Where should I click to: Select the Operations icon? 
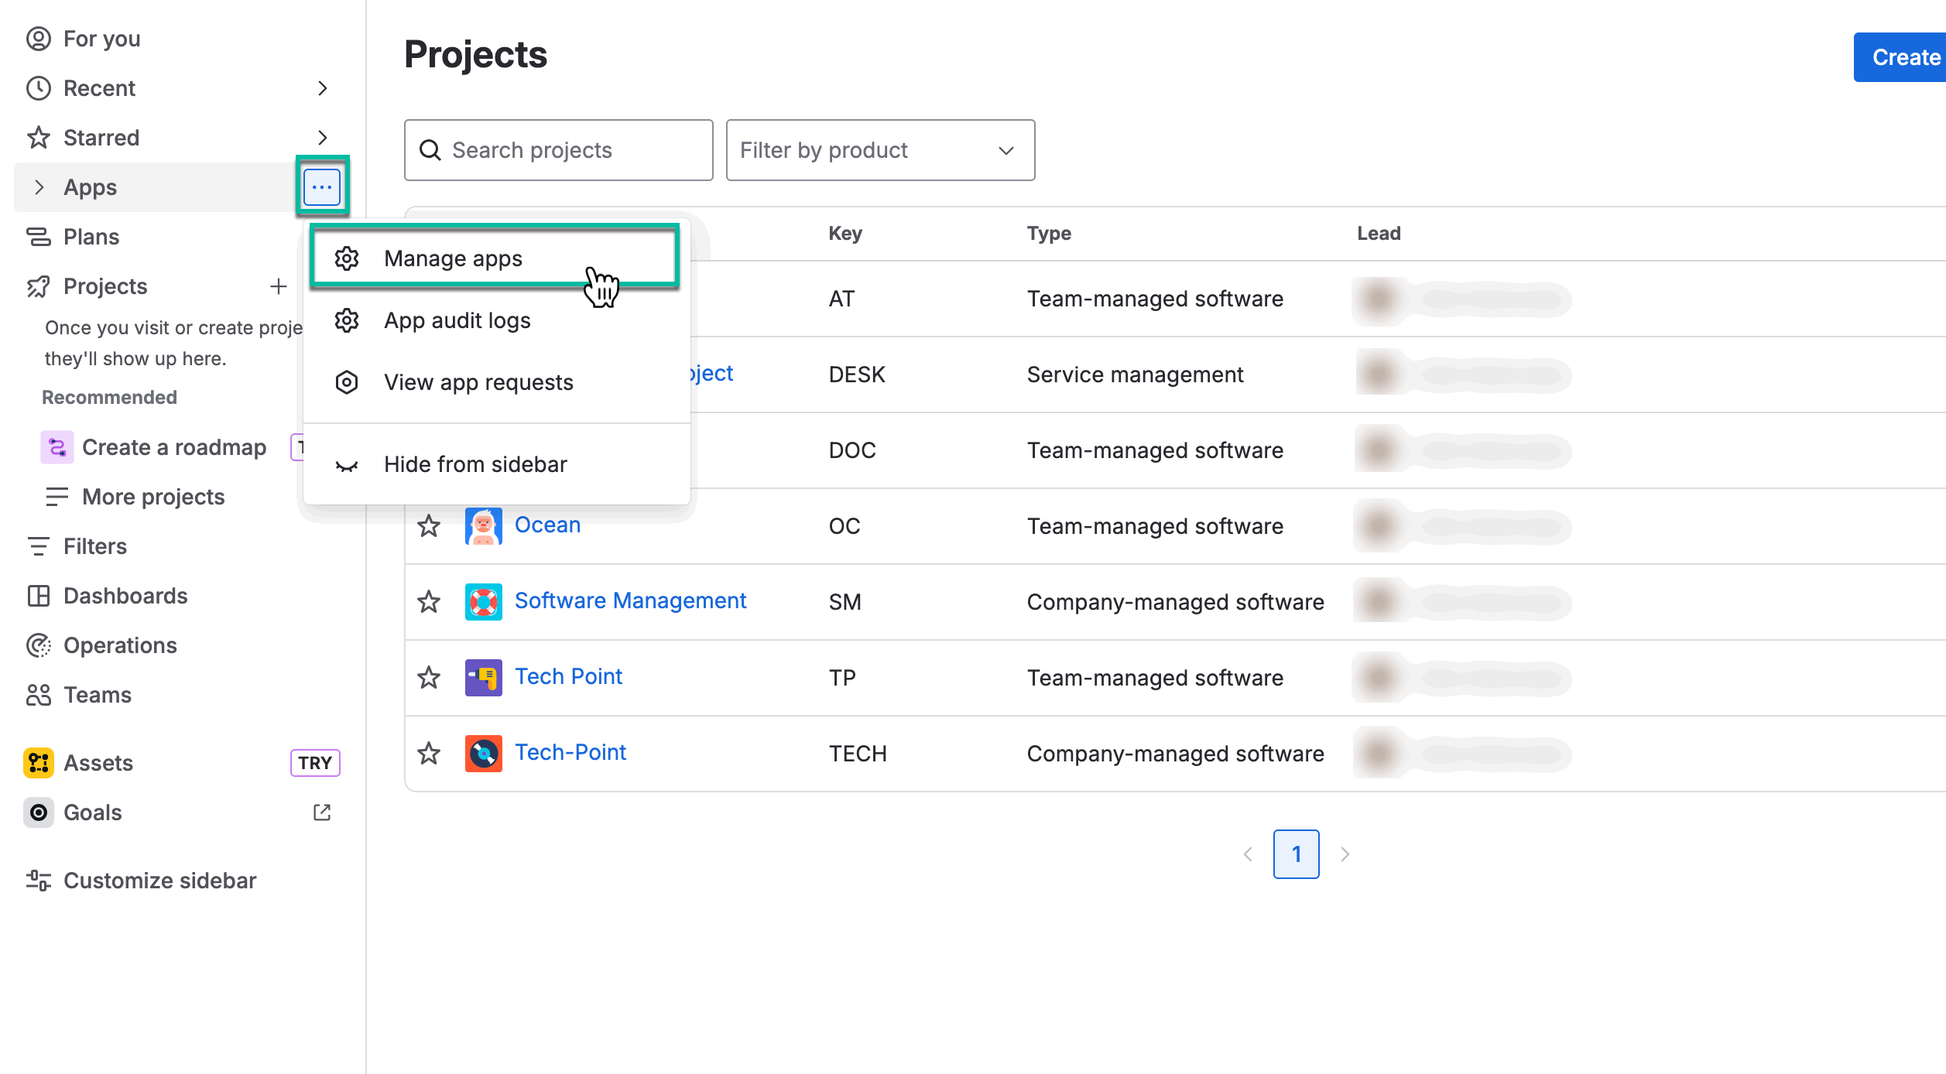point(39,645)
